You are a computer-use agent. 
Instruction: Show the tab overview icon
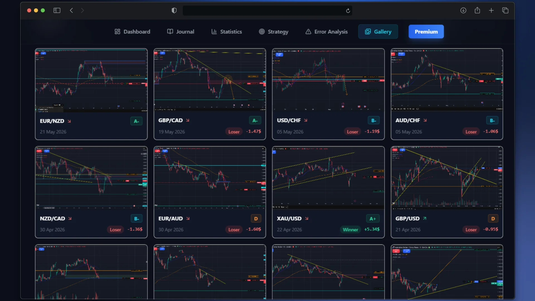pos(505,10)
